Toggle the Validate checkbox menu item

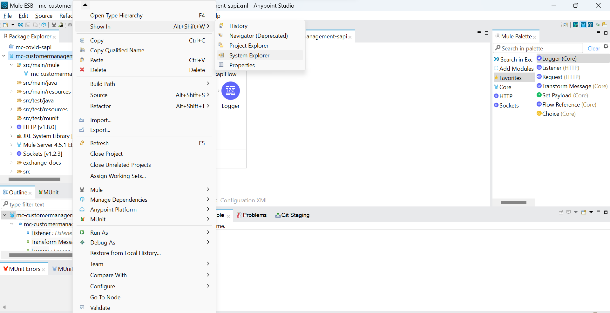pyautogui.click(x=82, y=308)
